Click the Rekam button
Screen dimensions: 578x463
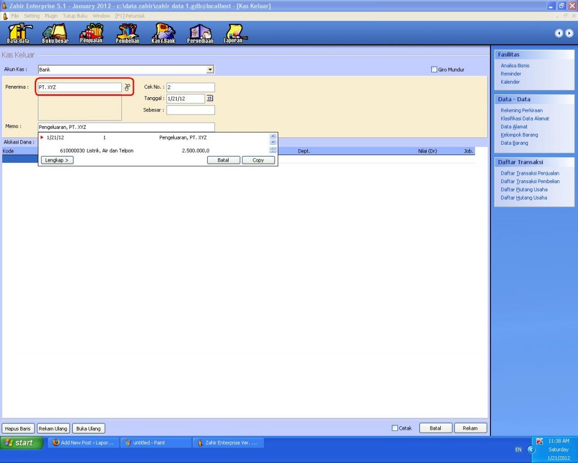470,429
